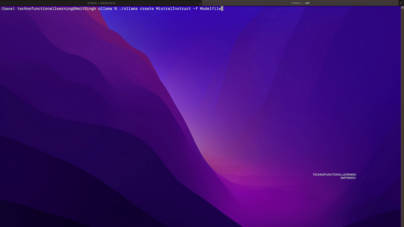
Task: Click the block cursor after Modelfile
Action: coord(222,9)
